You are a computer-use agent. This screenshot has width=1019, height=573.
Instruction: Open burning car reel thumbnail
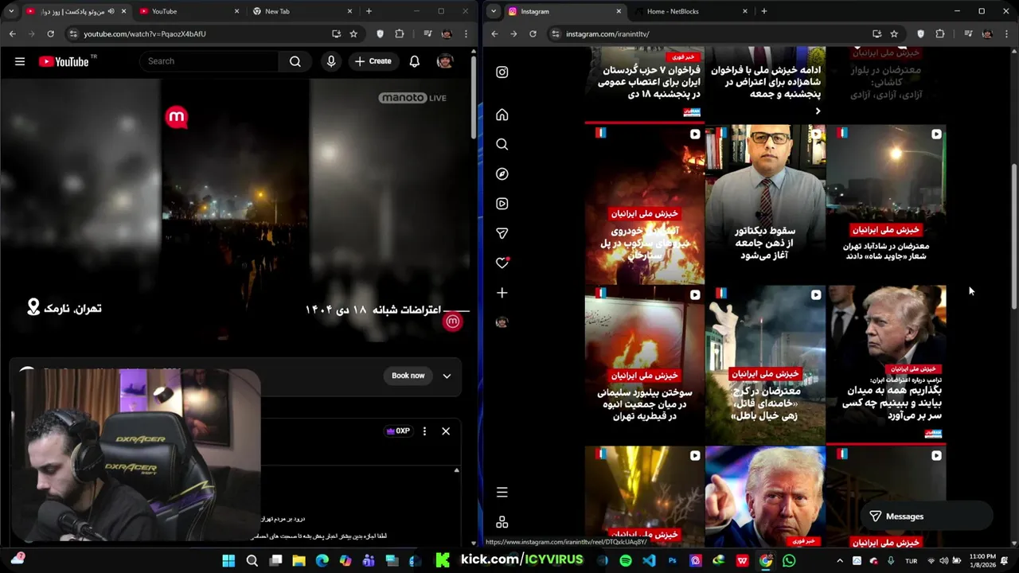coord(644,205)
